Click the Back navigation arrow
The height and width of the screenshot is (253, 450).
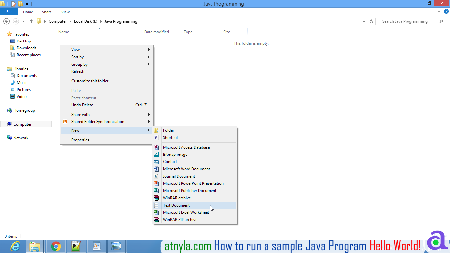tap(6, 21)
